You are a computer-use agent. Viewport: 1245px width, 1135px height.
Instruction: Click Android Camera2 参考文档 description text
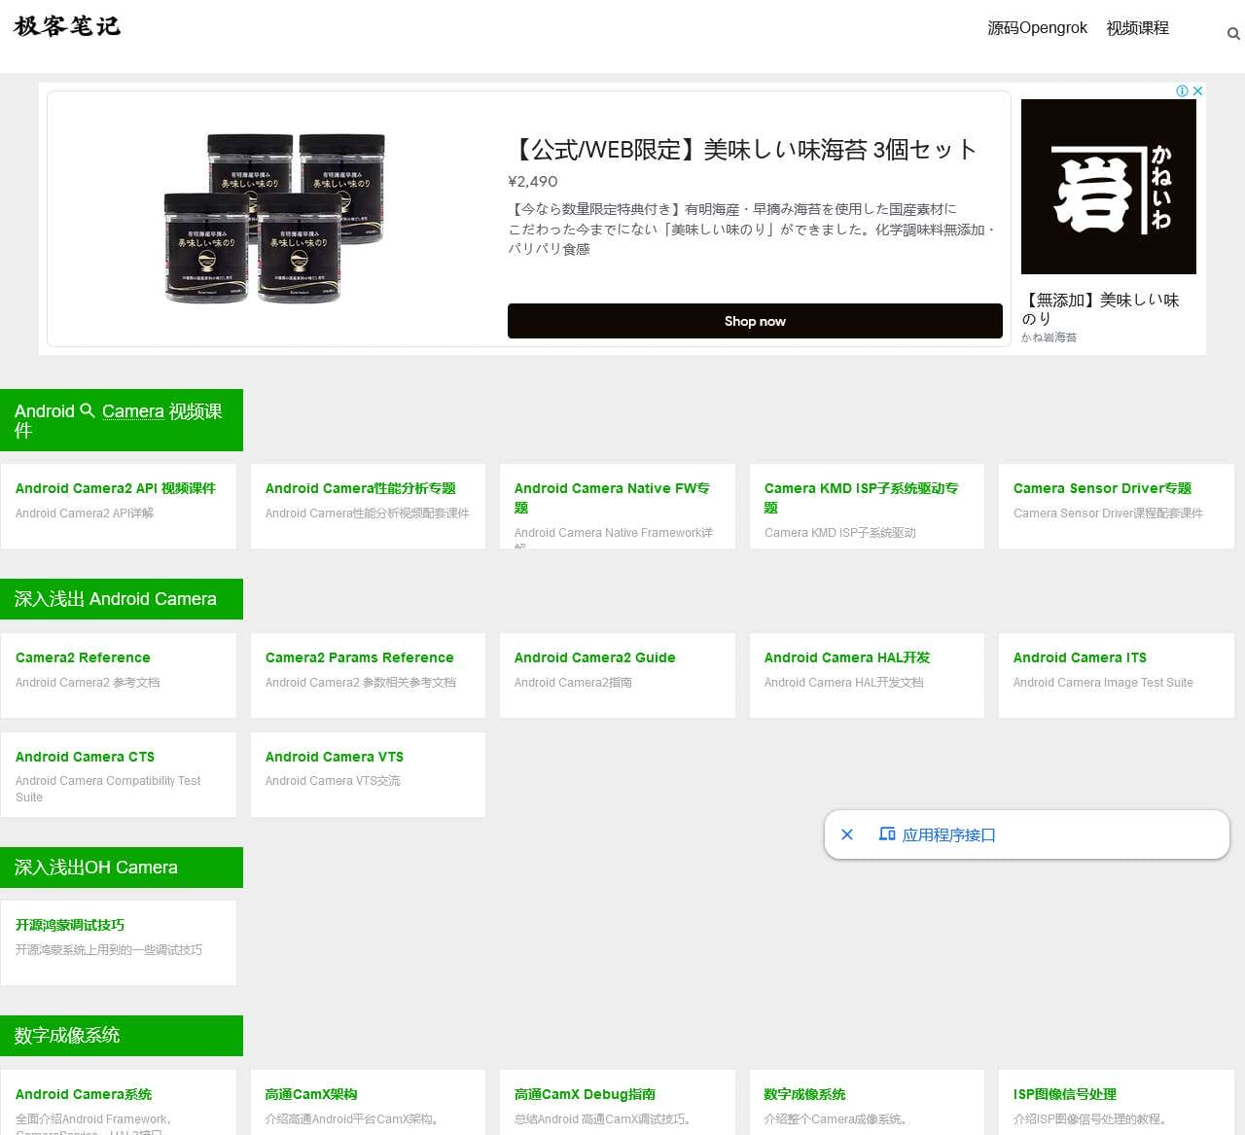tap(88, 683)
